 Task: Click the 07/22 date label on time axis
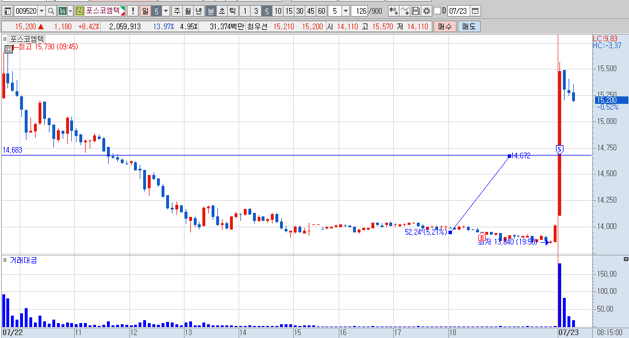(13, 332)
